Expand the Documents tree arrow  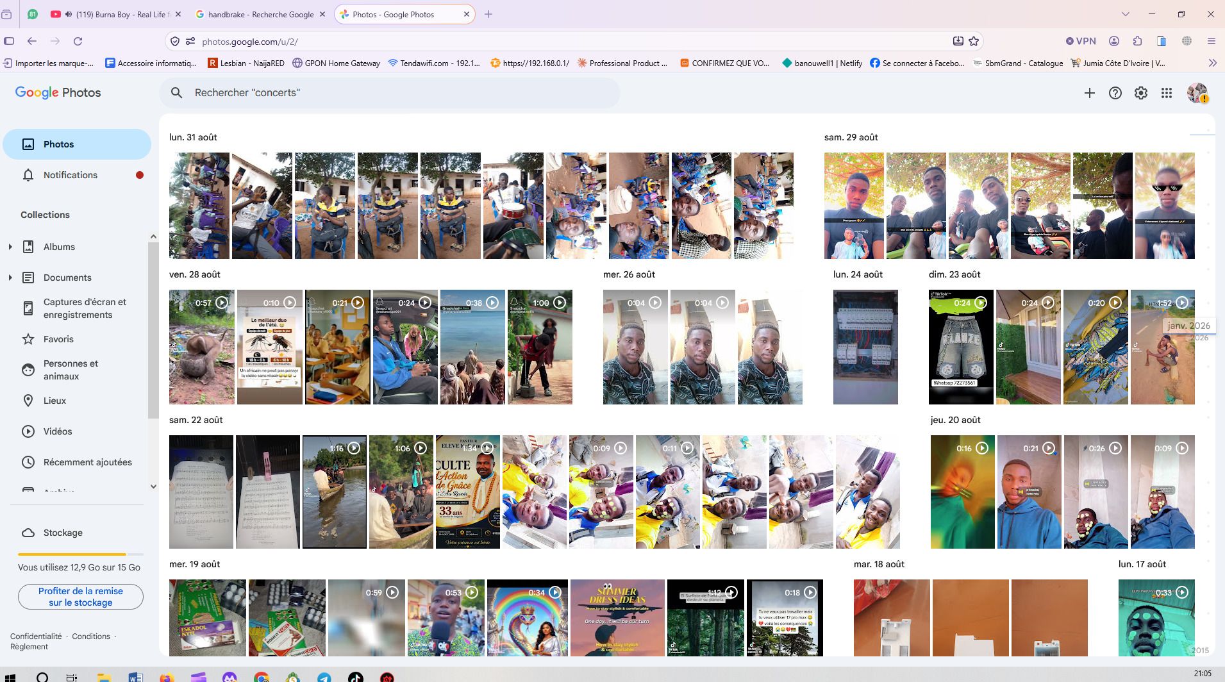(10, 278)
